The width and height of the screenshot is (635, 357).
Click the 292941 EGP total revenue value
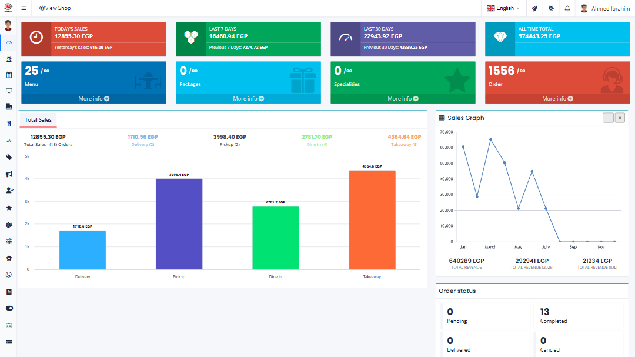[x=532, y=261]
